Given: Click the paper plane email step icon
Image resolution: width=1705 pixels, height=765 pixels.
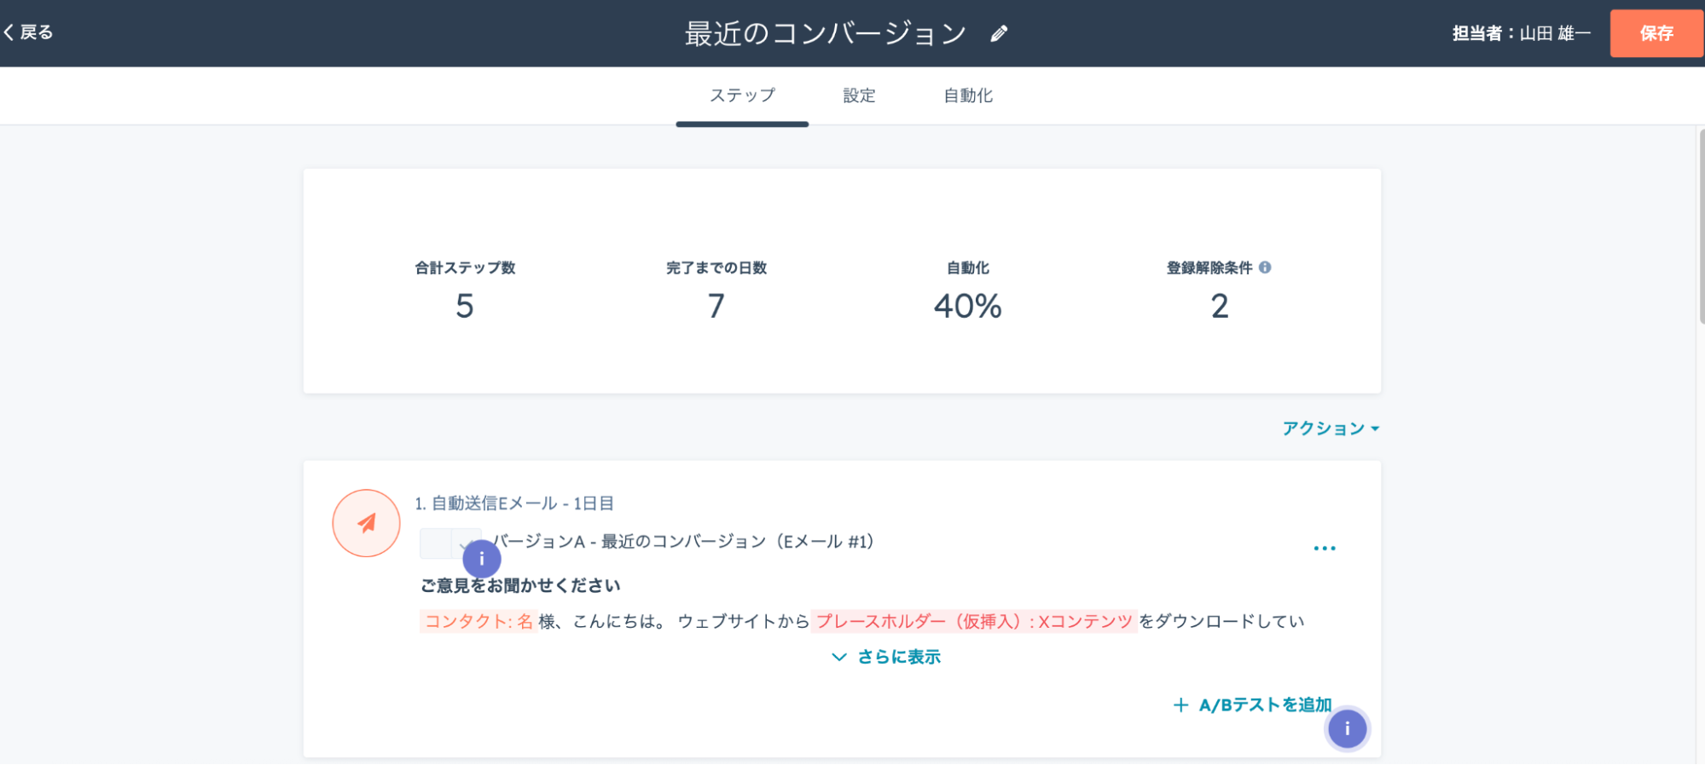Looking at the screenshot, I should 366,523.
